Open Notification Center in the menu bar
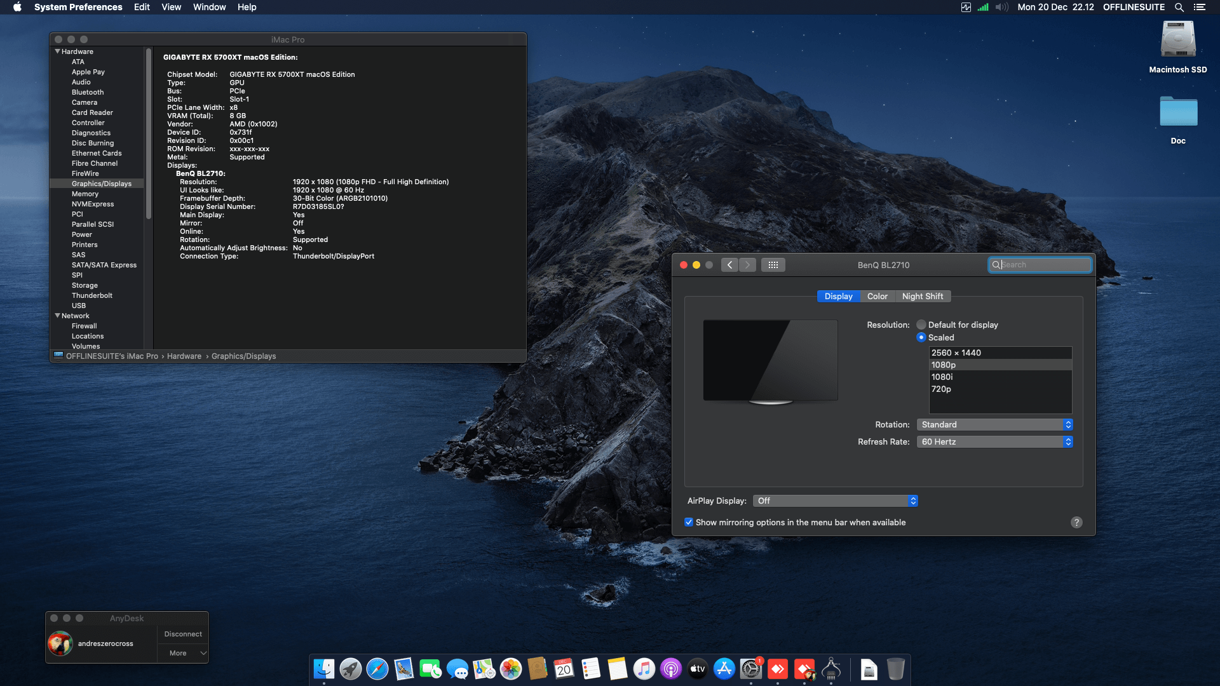 (1200, 7)
